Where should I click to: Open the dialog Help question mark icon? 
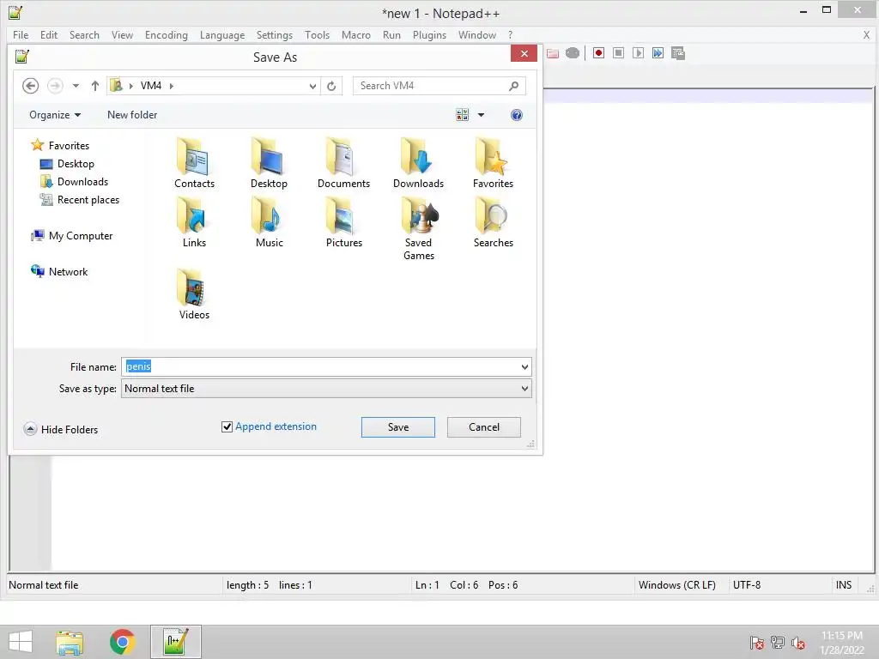(x=517, y=115)
